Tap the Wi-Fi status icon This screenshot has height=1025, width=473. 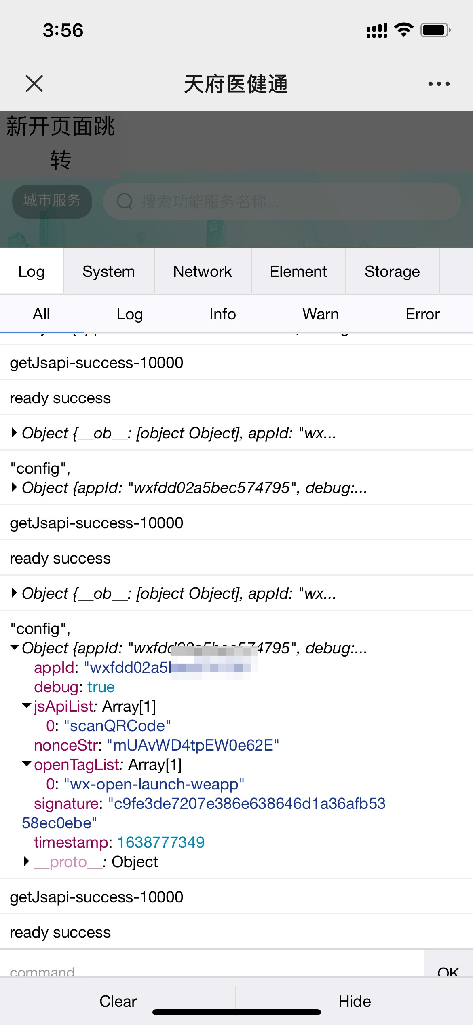click(403, 30)
